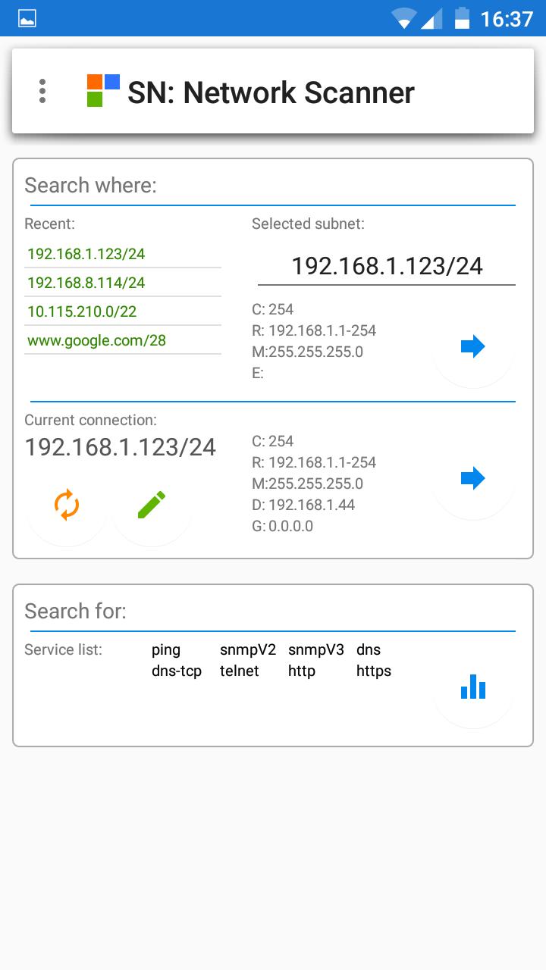Tap the http service
Viewport: 546px width, 970px height.
click(x=302, y=671)
